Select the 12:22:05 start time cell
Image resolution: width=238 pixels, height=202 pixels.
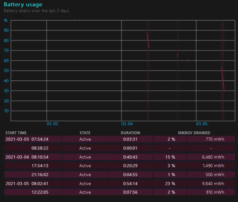pyautogui.click(x=40, y=192)
